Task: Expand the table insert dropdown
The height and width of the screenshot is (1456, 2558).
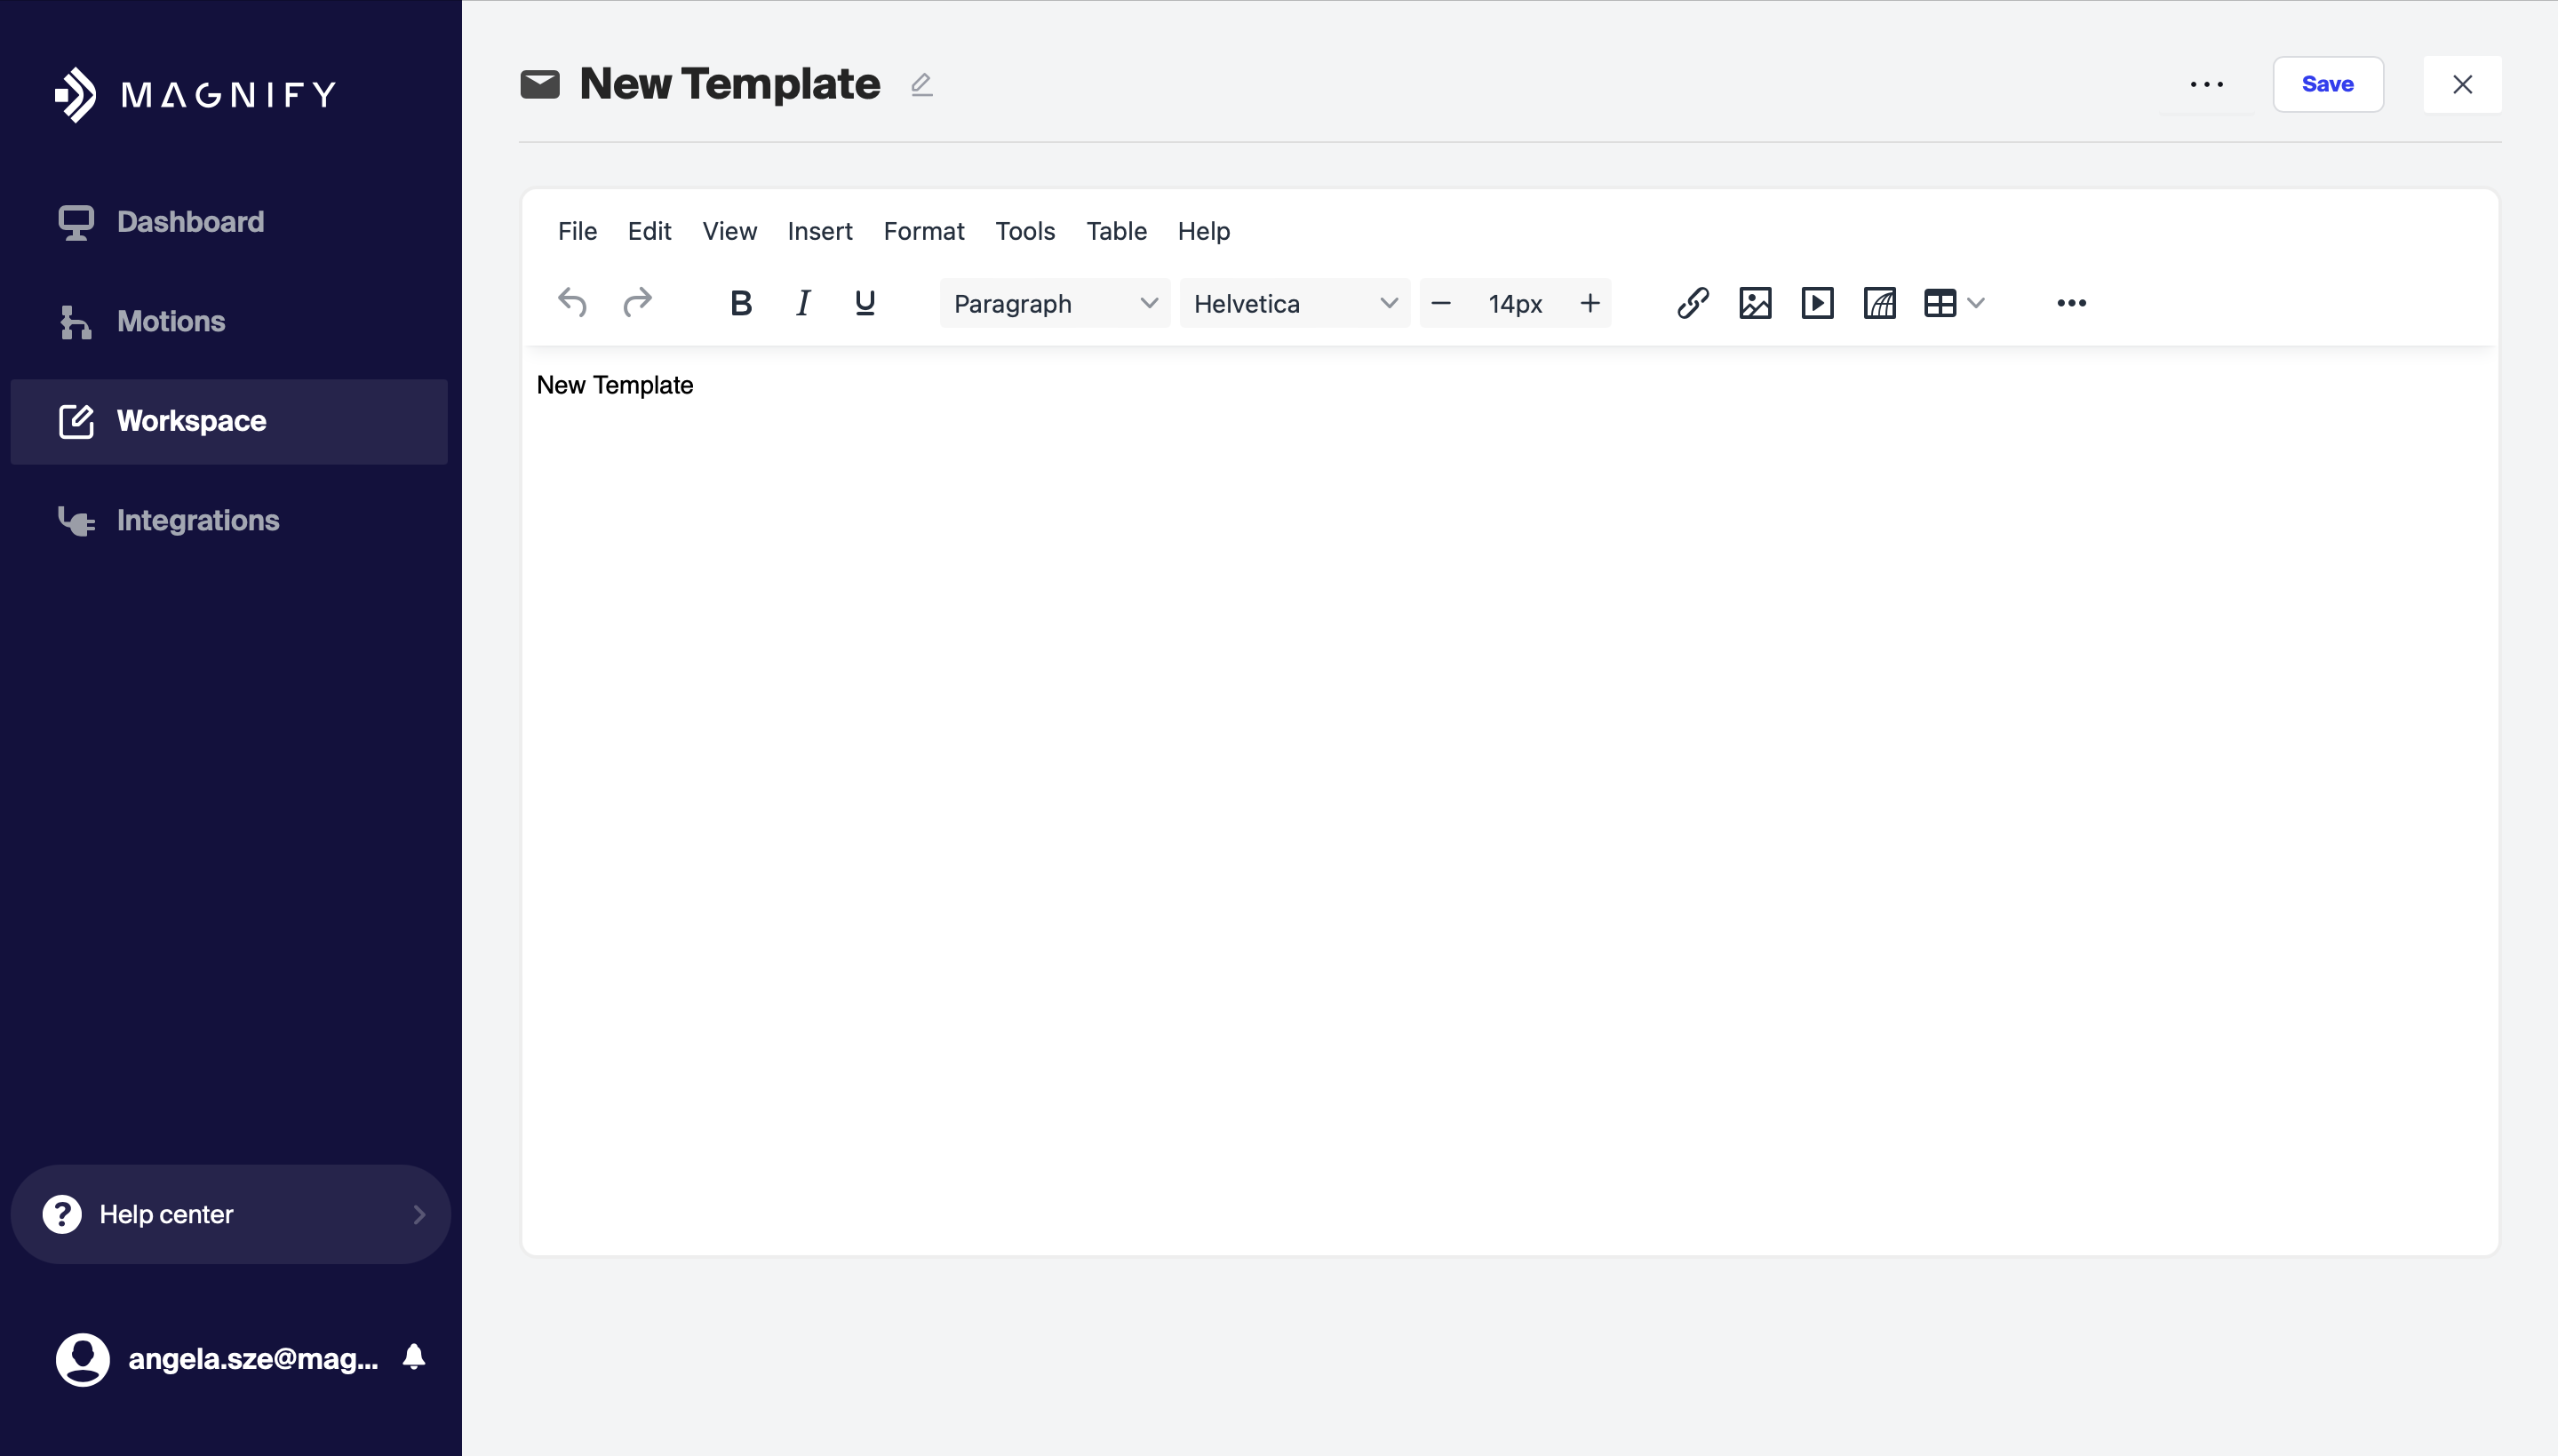Action: pos(1975,303)
